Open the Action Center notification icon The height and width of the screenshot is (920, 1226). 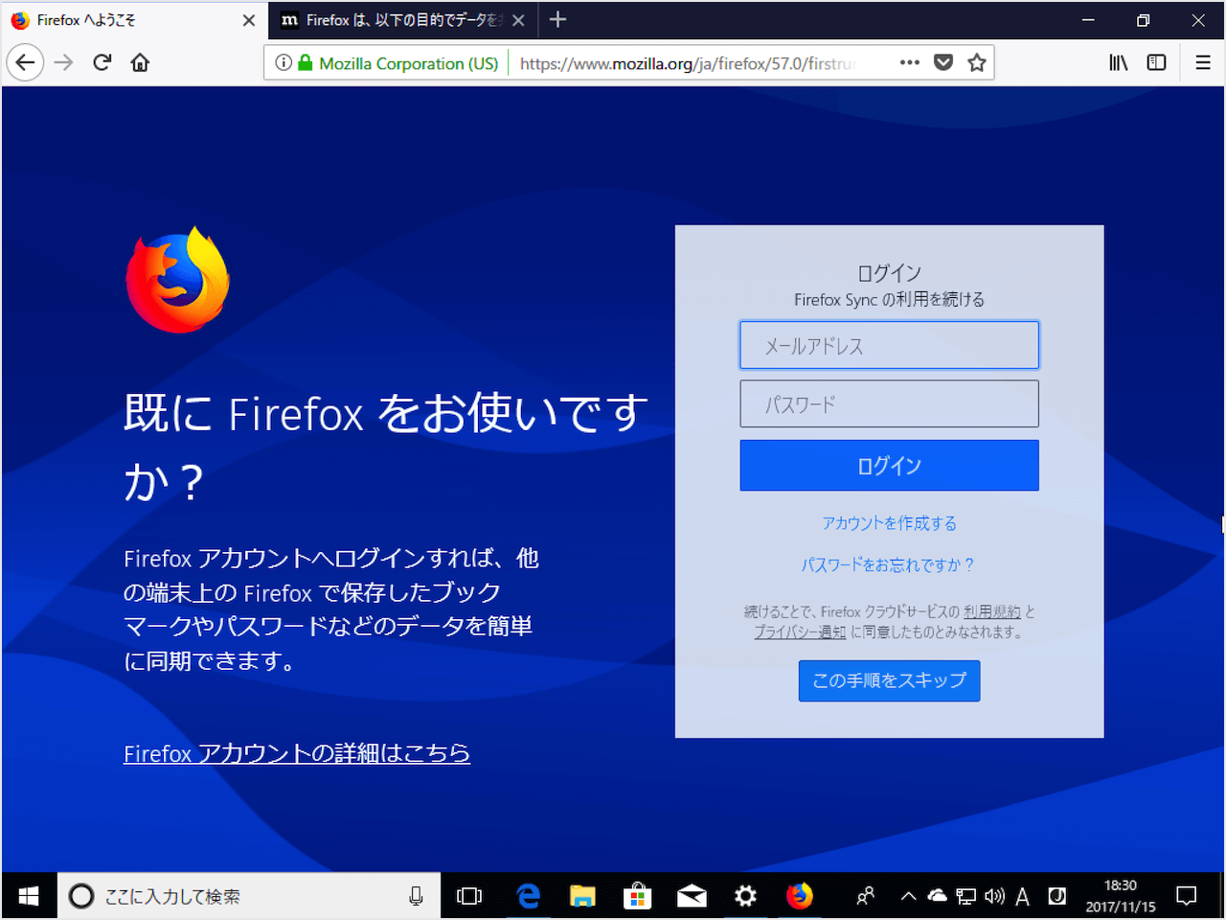(1187, 896)
